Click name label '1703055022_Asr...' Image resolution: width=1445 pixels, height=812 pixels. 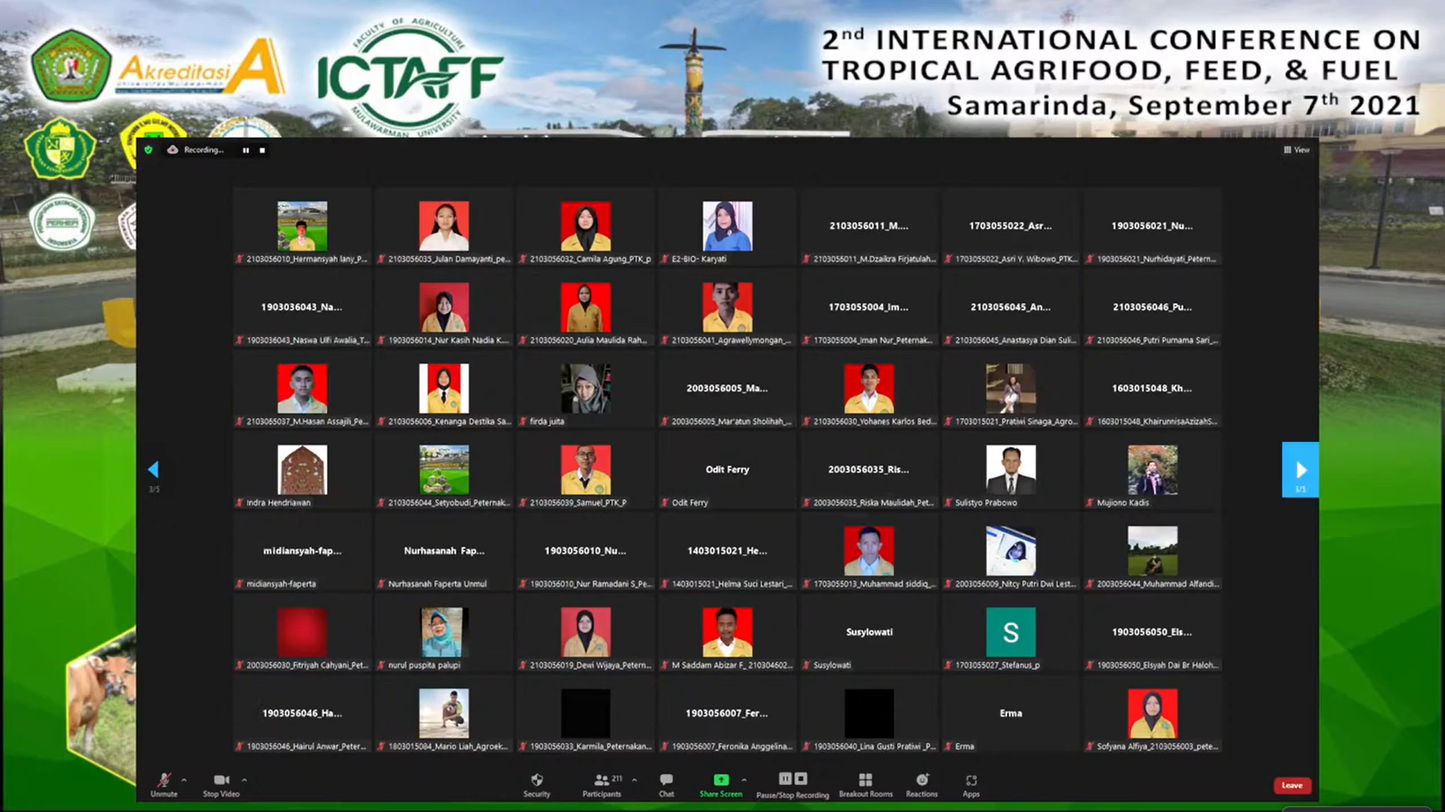tap(1011, 226)
